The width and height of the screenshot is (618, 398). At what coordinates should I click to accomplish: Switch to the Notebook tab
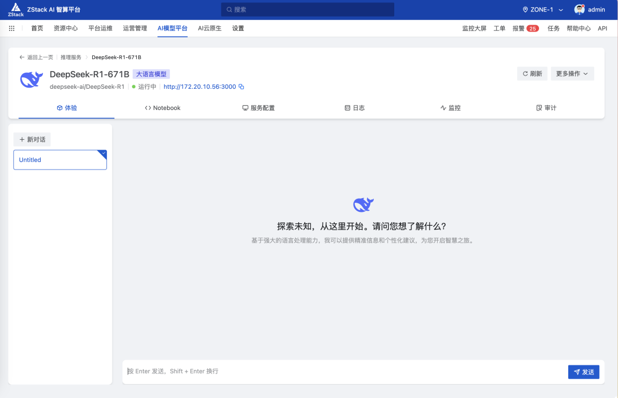163,108
